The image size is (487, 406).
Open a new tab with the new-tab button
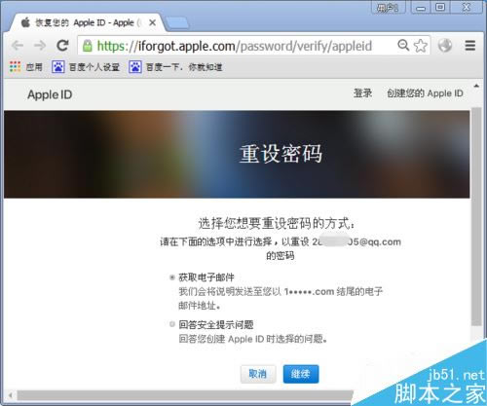pos(177,23)
